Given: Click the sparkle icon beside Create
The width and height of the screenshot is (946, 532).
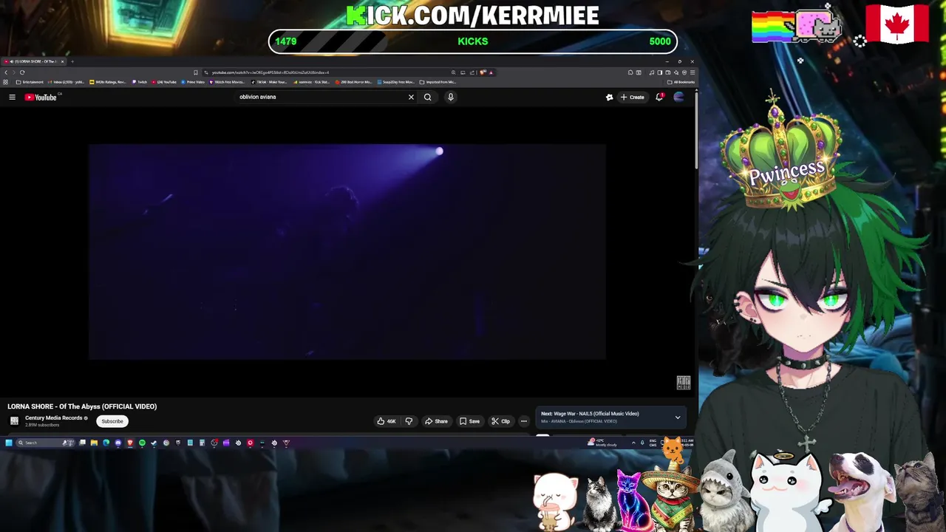Looking at the screenshot, I should point(609,97).
